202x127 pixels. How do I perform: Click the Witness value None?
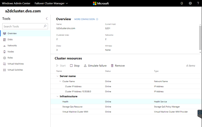[x=108, y=50]
